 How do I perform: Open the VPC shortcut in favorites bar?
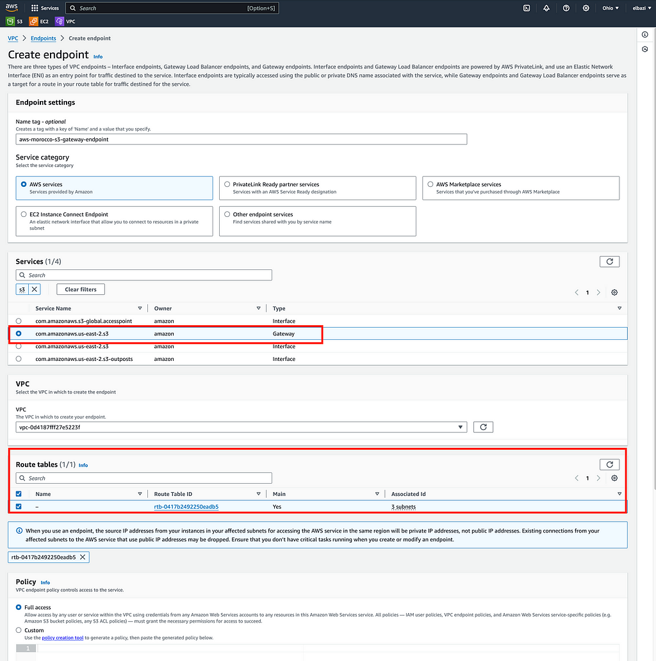click(x=65, y=22)
